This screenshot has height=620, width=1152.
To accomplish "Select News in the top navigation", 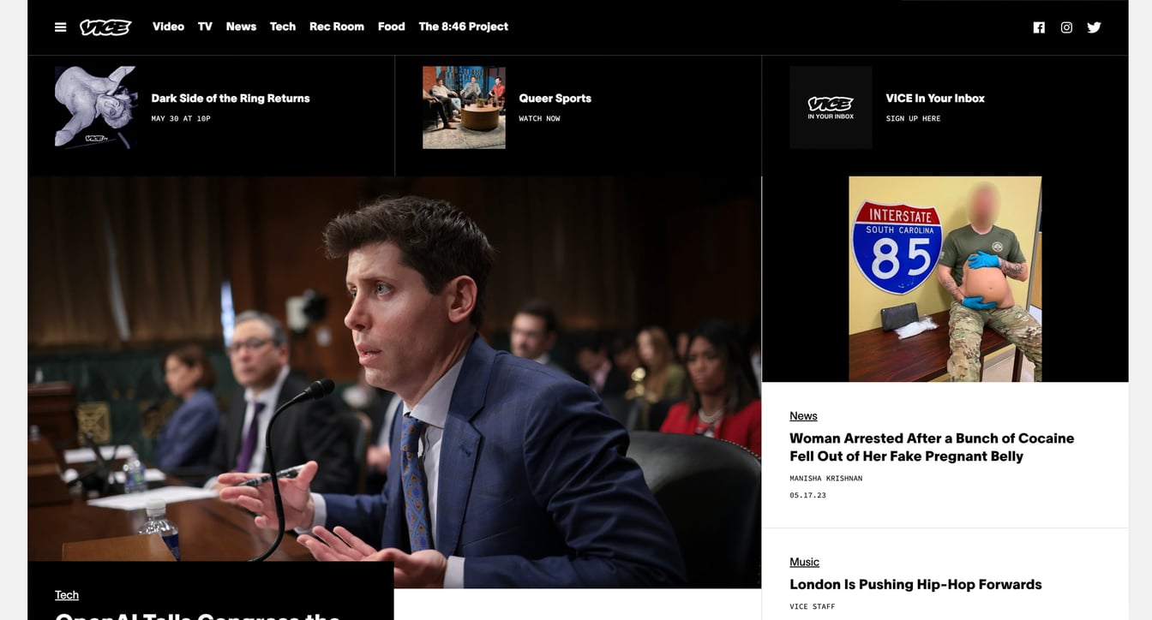I will click(x=241, y=27).
